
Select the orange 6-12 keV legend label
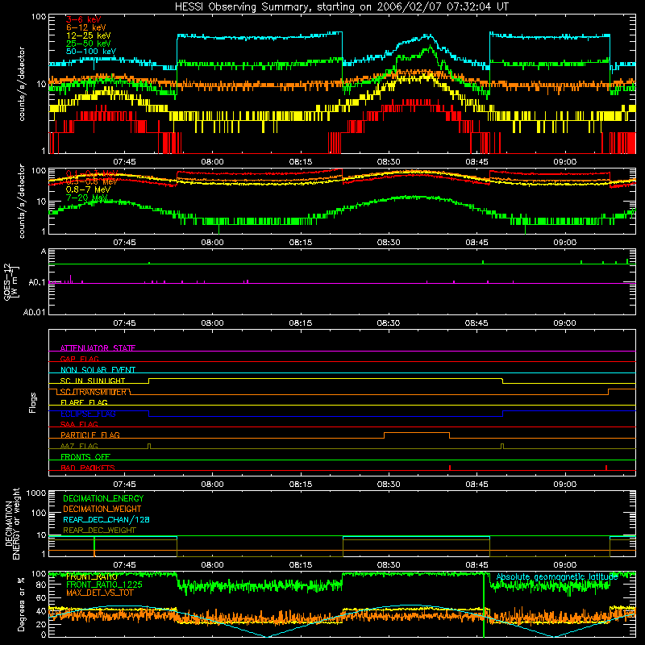point(86,27)
